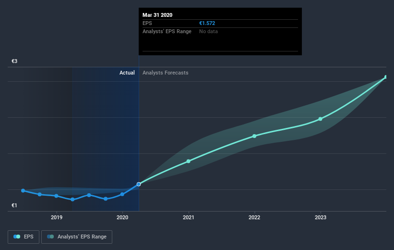Image resolution: width=394 pixels, height=250 pixels.
Task: Click the 2020 x-axis label
Action: coord(122,217)
